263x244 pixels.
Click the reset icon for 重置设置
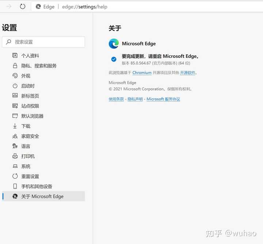pos(15,176)
